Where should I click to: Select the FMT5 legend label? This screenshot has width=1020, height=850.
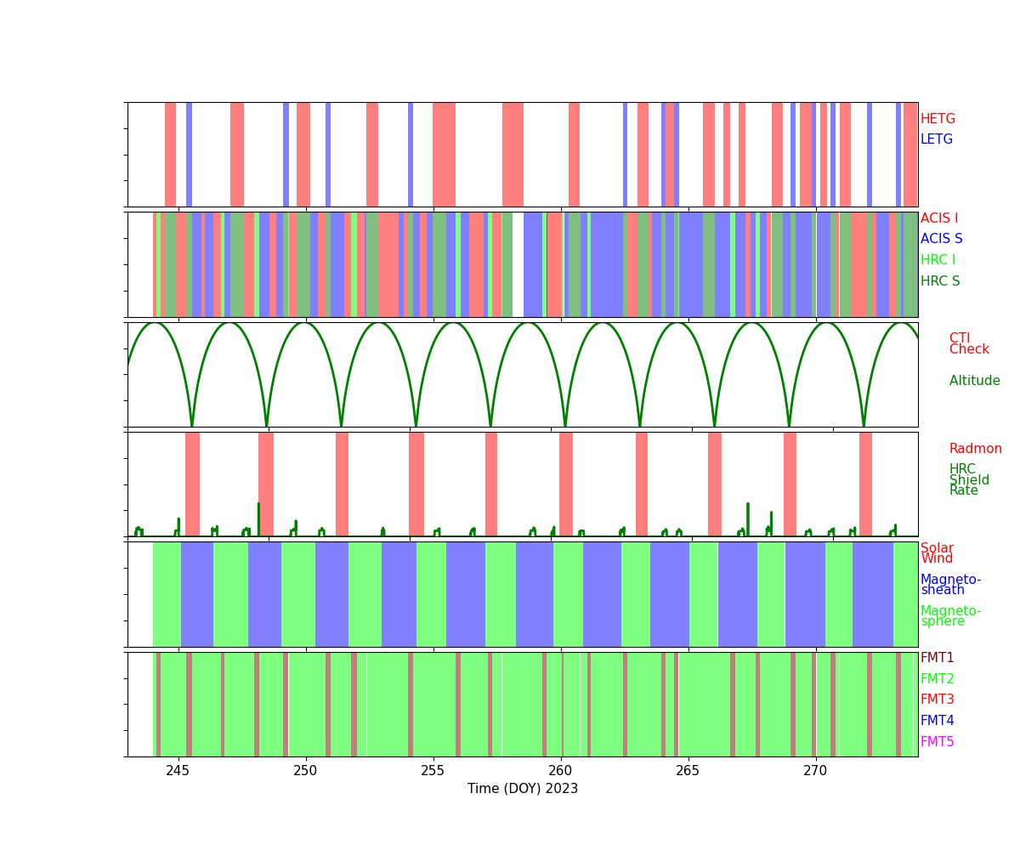point(938,742)
